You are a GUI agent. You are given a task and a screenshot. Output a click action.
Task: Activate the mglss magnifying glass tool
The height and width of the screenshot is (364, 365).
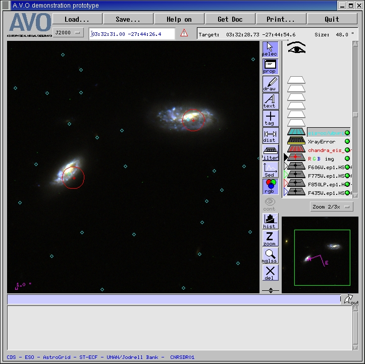(270, 255)
